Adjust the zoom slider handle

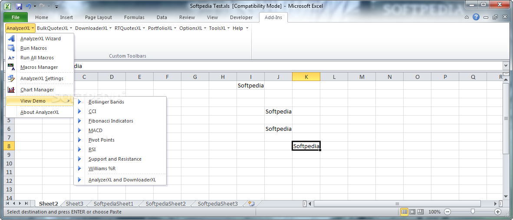coord(473,212)
